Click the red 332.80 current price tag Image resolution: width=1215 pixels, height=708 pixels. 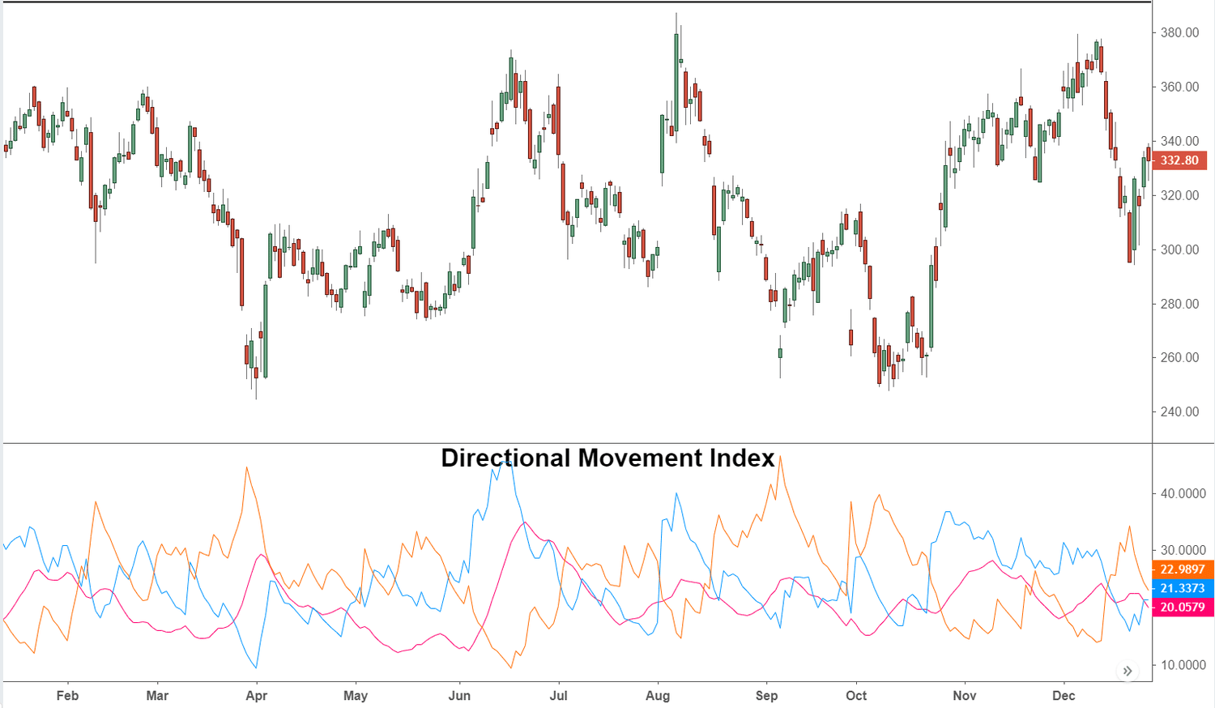1179,160
